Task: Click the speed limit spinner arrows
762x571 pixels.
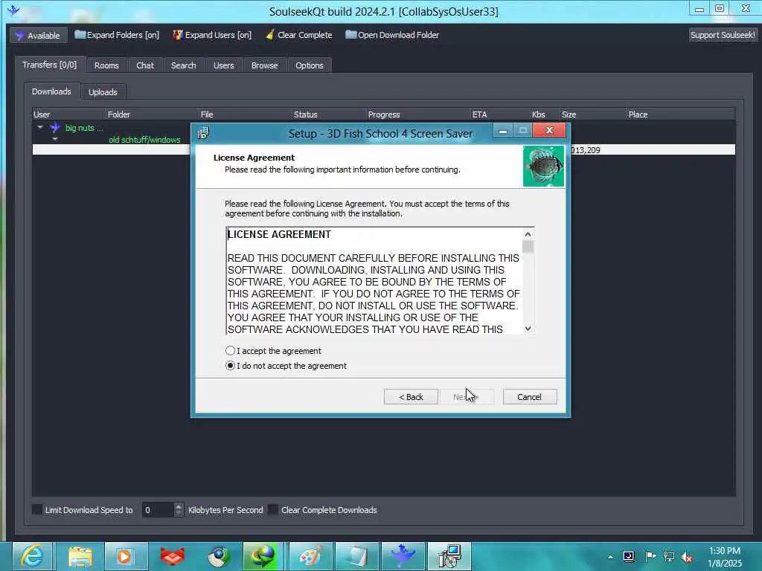Action: pos(179,510)
